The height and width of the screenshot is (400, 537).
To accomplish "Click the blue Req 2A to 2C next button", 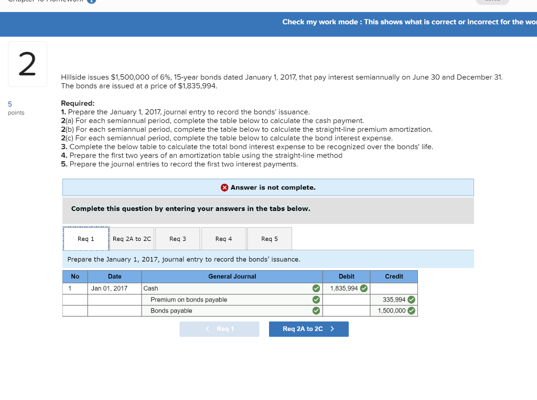I will pyautogui.click(x=308, y=329).
